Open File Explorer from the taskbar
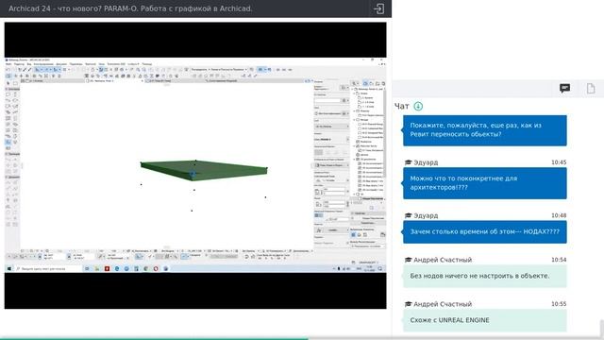 coord(97,268)
